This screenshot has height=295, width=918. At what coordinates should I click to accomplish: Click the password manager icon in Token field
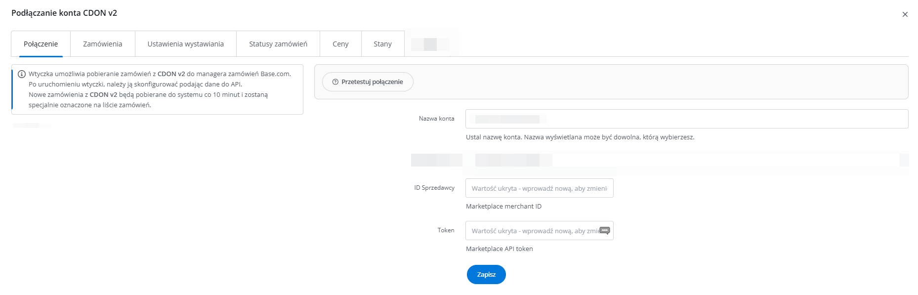605,231
